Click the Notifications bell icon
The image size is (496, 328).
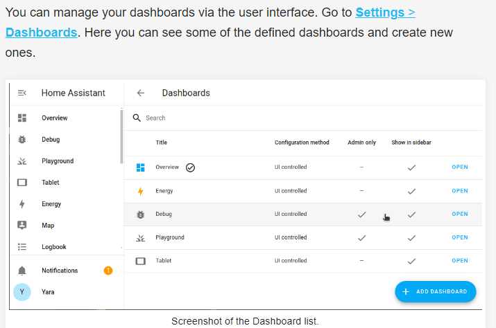(22, 271)
